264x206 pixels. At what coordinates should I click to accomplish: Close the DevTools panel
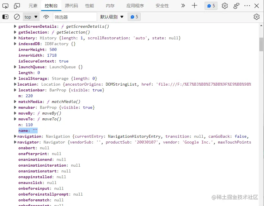pos(256,6)
